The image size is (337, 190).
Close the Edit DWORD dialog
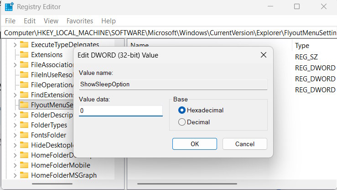click(264, 55)
